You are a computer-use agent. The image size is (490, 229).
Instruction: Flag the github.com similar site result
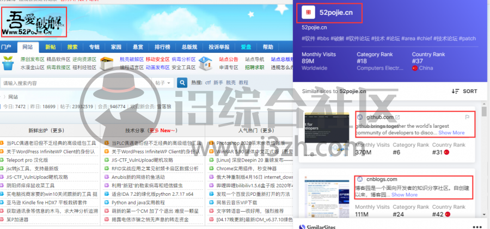click(x=467, y=117)
